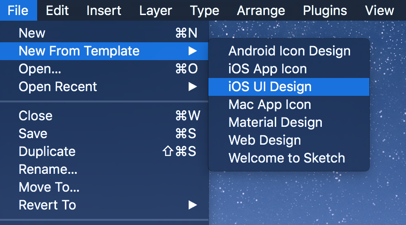Open the Type menu
Screen dimensions: 406x225
(x=205, y=10)
